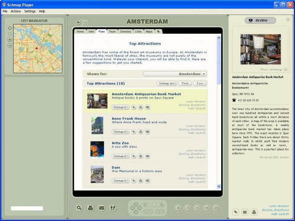
Task: Open the Settings menu
Action: point(30,11)
